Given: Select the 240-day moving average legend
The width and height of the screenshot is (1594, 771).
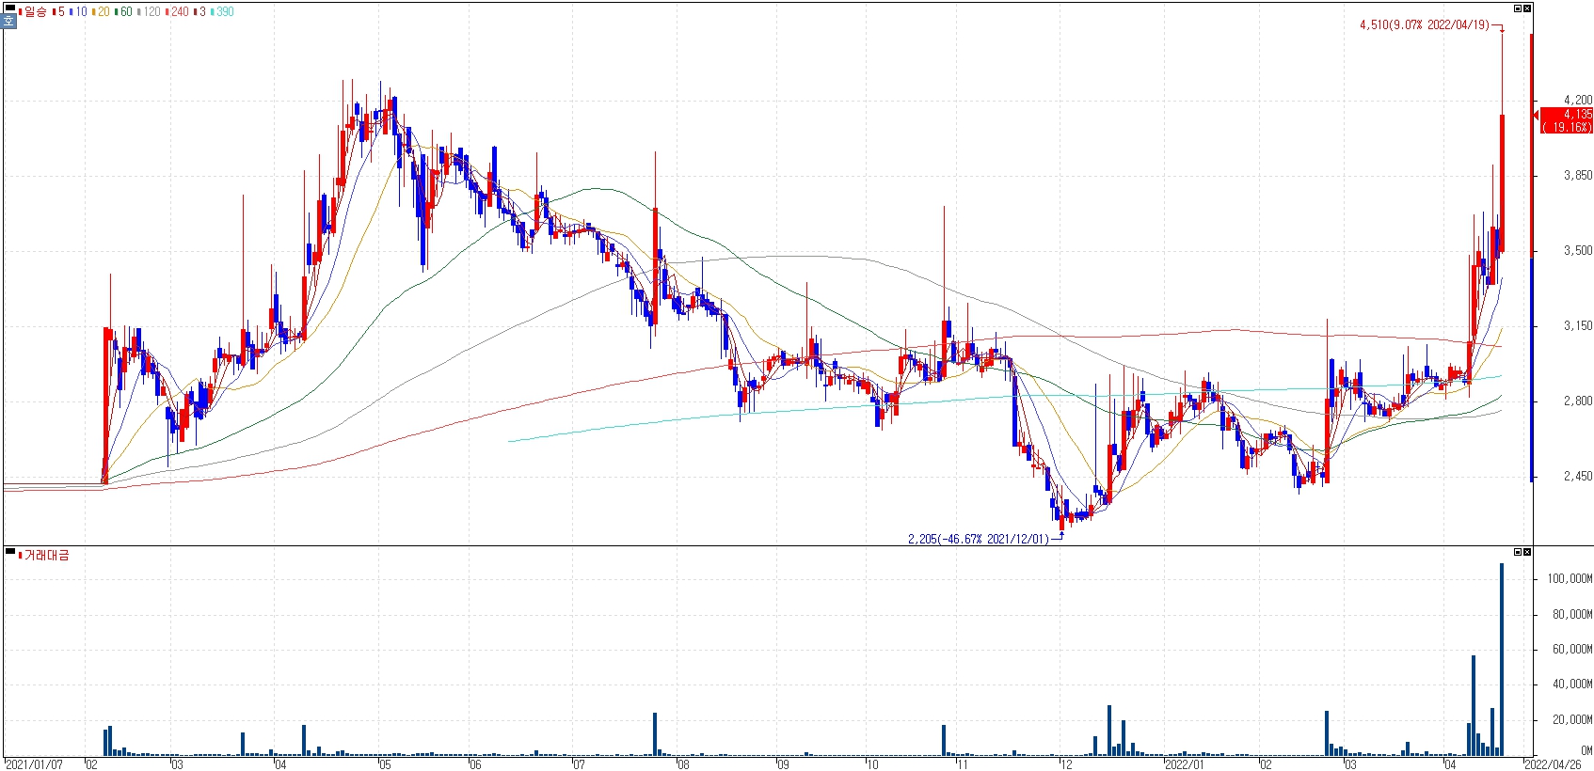Looking at the screenshot, I should coord(177,11).
